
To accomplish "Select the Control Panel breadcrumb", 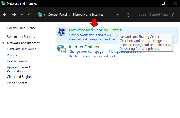I will click(57, 15).
